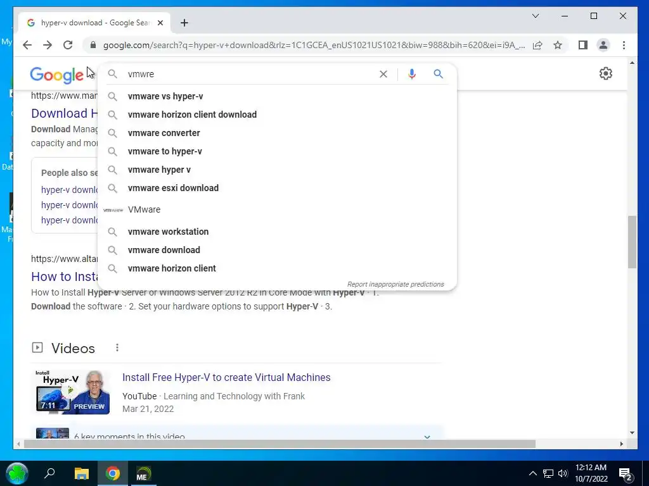Screen dimensions: 649x486
Task: Select suggestion vmware vs hyper-v
Action: click(278, 96)
